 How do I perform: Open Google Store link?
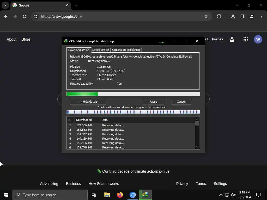(26, 39)
